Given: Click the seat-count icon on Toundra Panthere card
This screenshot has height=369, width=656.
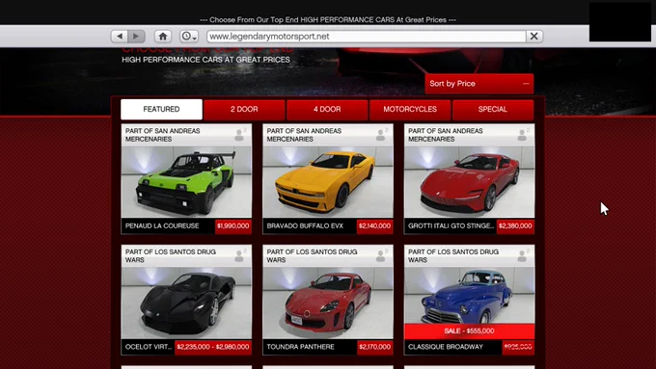Looking at the screenshot, I should click(x=382, y=255).
